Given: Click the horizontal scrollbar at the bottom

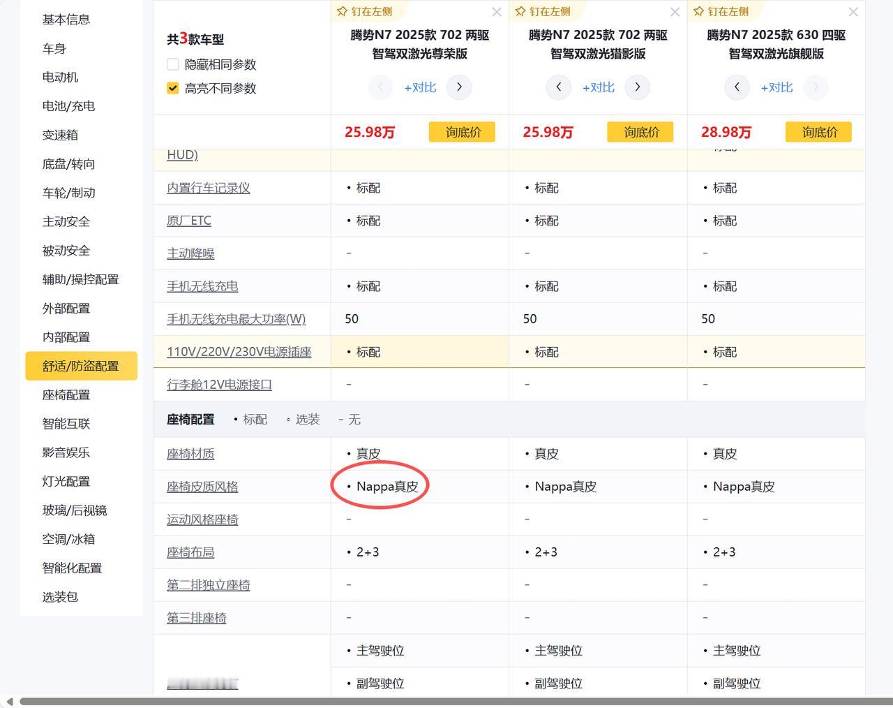Looking at the screenshot, I should 455,701.
